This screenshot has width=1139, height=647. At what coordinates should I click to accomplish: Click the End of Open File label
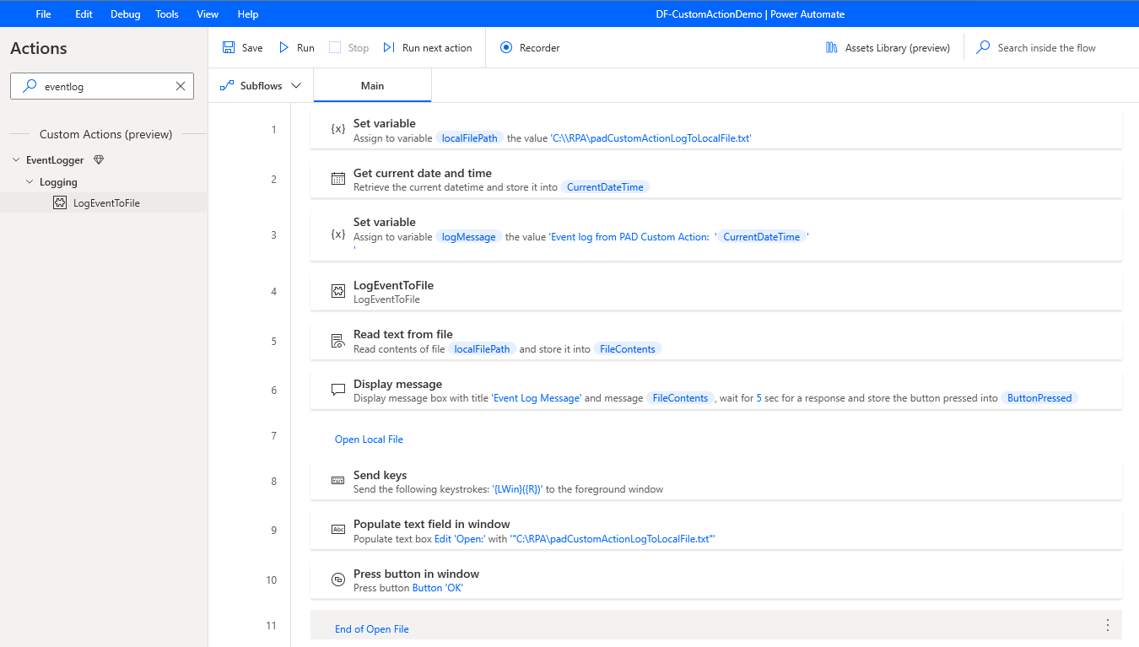[x=372, y=629]
